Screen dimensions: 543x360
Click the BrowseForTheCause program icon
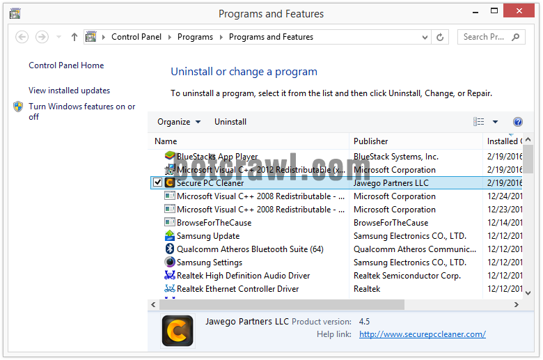(170, 222)
